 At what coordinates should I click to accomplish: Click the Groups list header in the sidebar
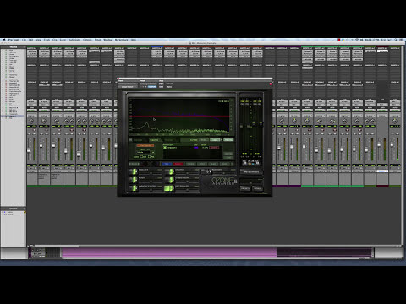pyautogui.click(x=14, y=209)
